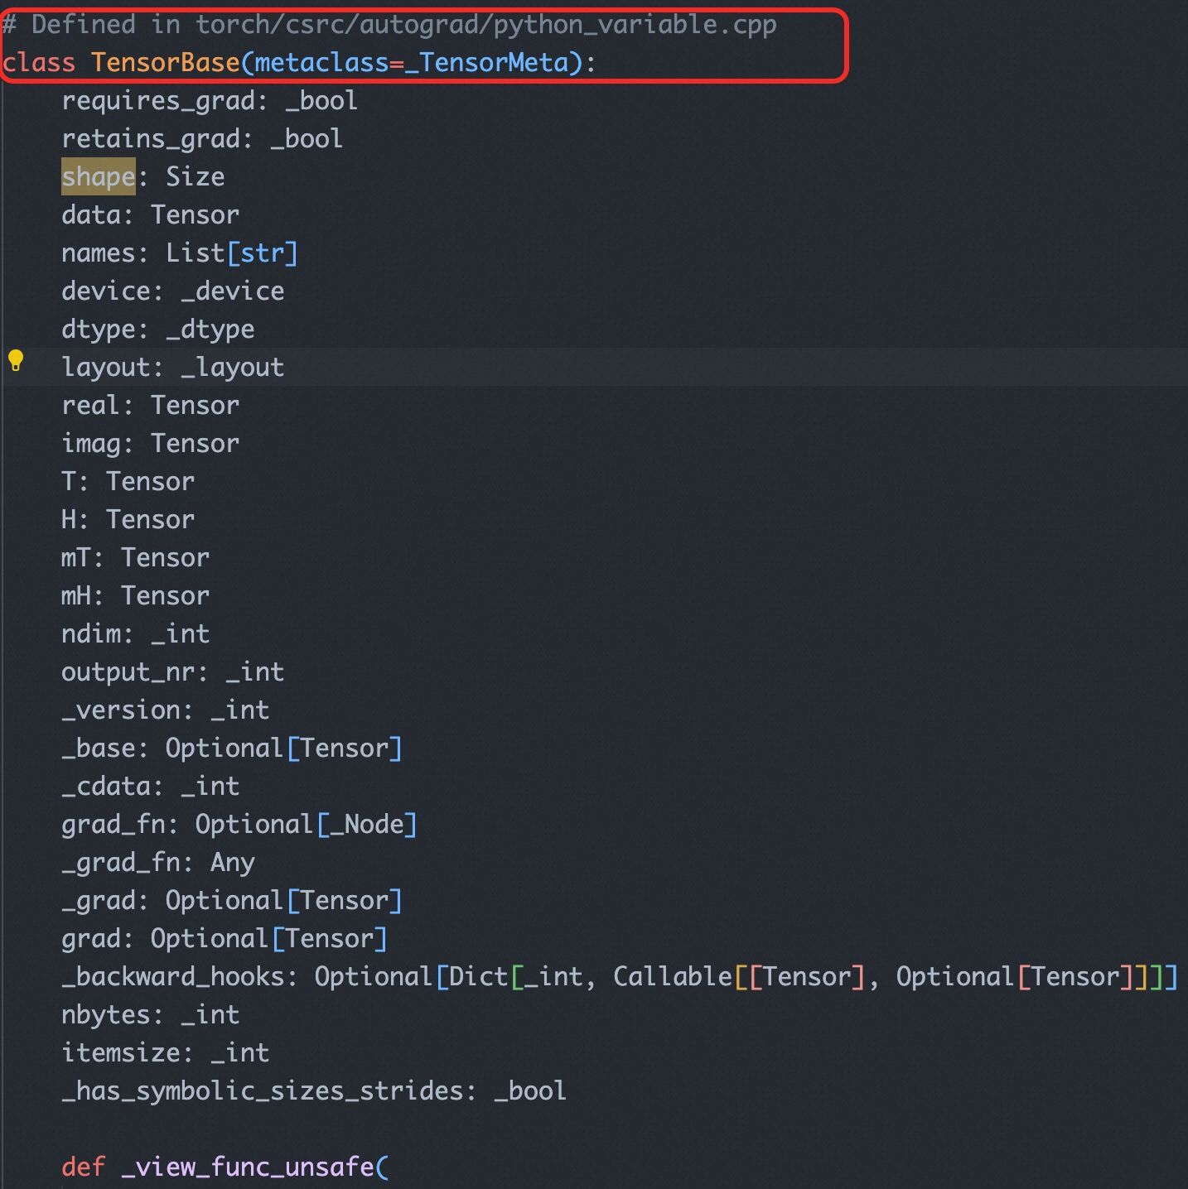Click the 'T' attribute name

coord(69,482)
